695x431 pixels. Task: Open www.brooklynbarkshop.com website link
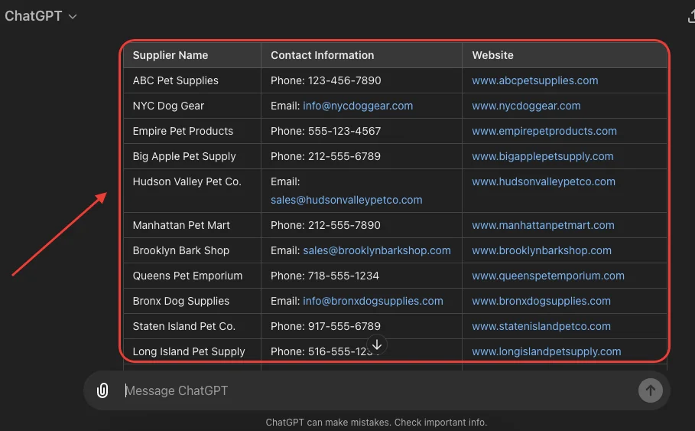(541, 250)
